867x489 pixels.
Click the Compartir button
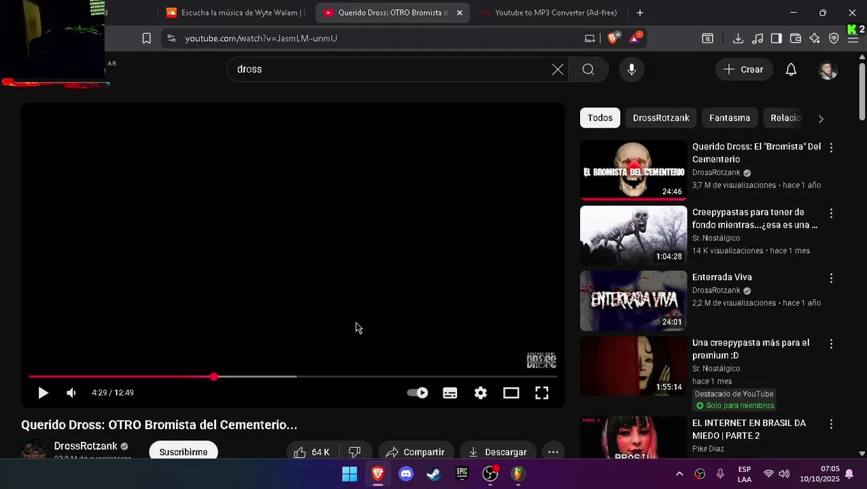point(415,452)
